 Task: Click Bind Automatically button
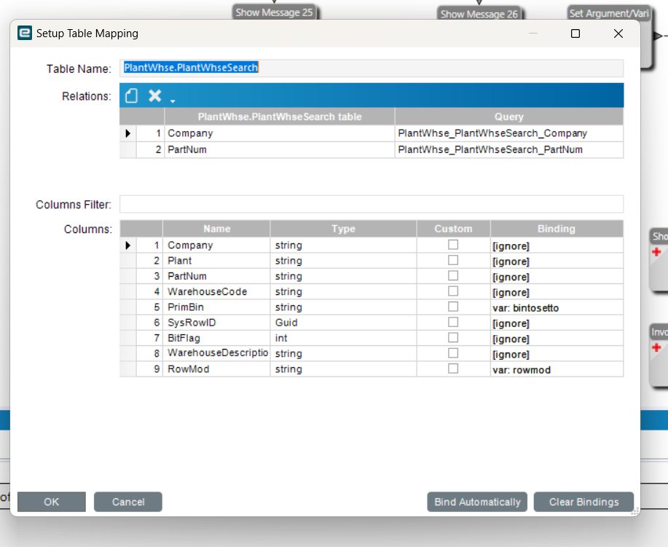click(x=477, y=502)
